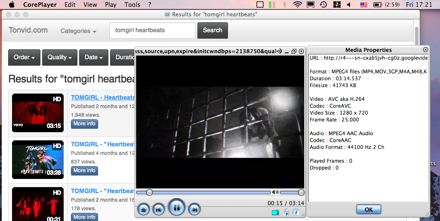Click More info for the 178 views video
This screenshot has height=221, width=440.
tap(84, 217)
